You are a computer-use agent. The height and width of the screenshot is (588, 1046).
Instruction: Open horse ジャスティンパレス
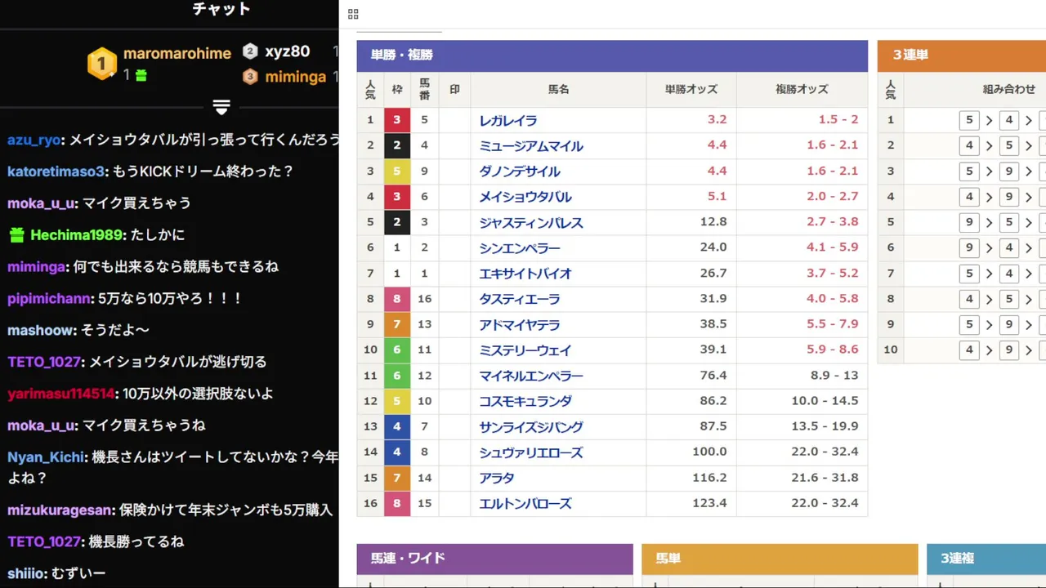point(531,223)
